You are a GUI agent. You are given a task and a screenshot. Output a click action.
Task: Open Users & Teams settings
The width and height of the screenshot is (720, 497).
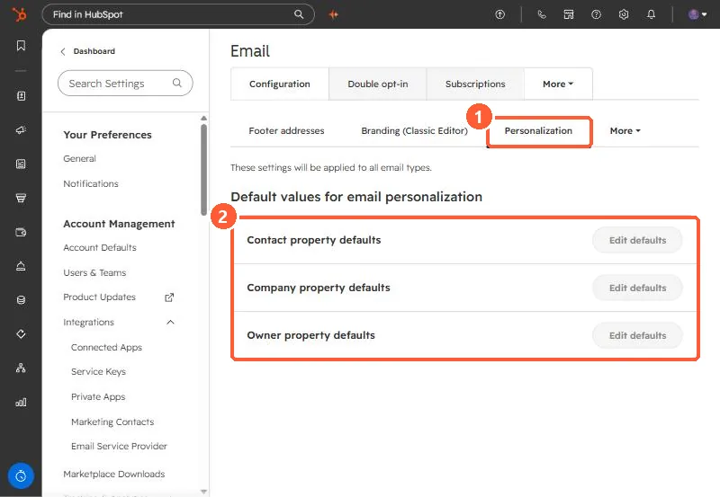(94, 273)
